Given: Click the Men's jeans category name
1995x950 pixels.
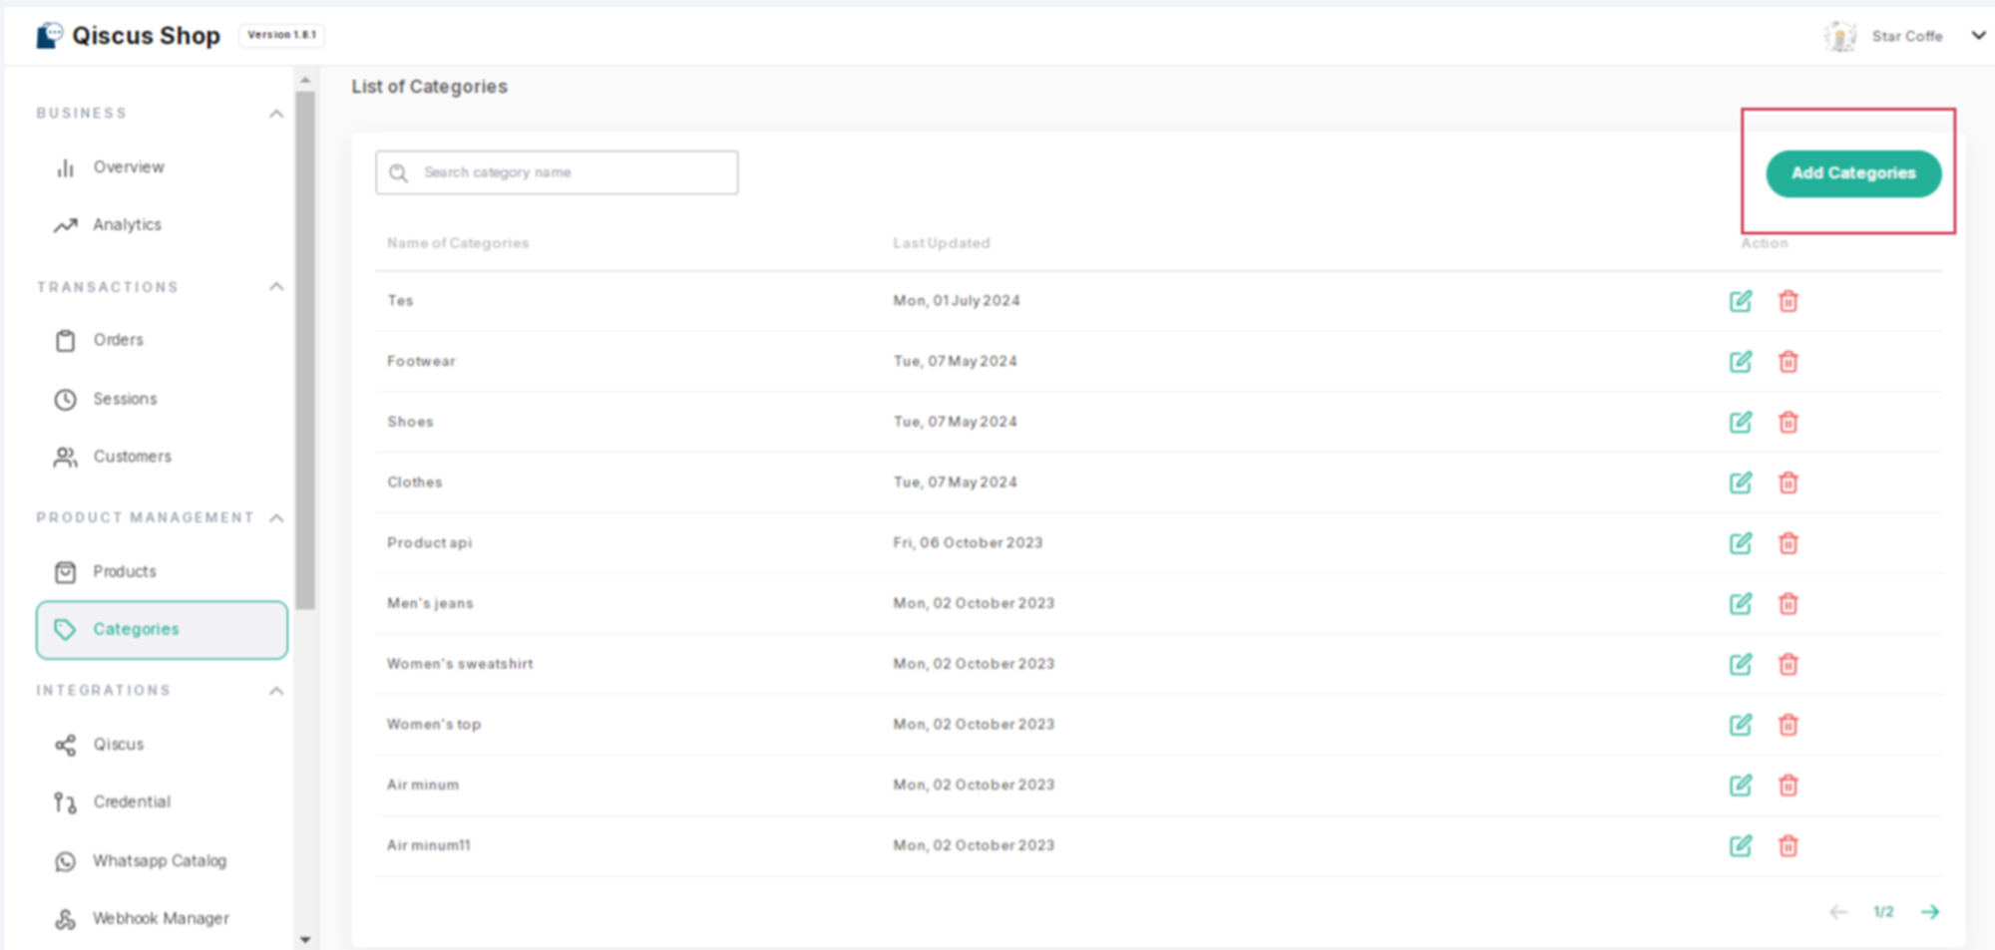Looking at the screenshot, I should pos(430,604).
